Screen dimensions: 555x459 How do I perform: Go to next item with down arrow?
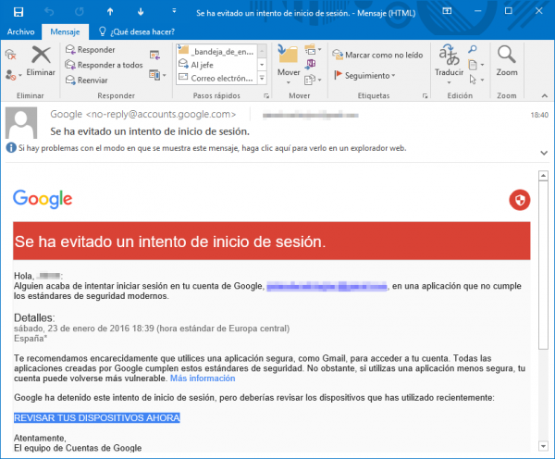[x=141, y=12]
